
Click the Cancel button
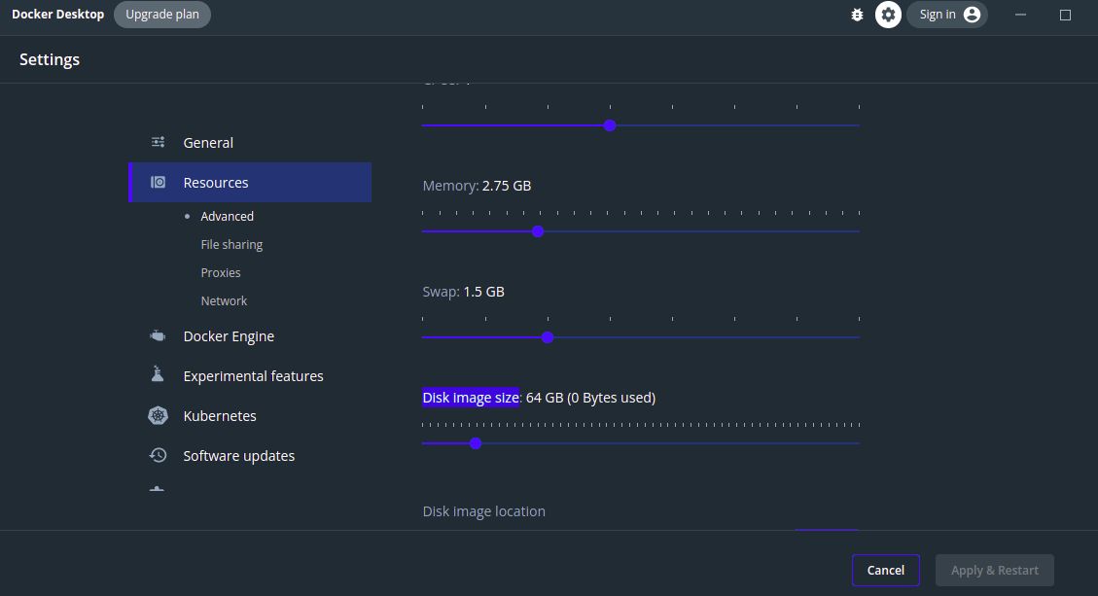click(886, 570)
